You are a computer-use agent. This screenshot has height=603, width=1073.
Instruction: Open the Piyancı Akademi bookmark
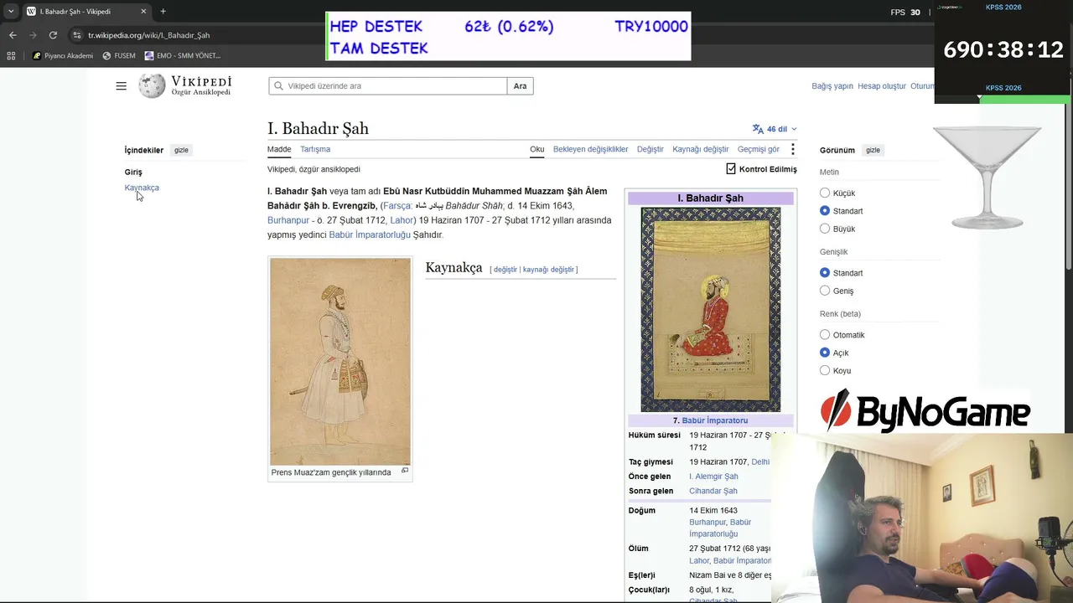point(63,56)
